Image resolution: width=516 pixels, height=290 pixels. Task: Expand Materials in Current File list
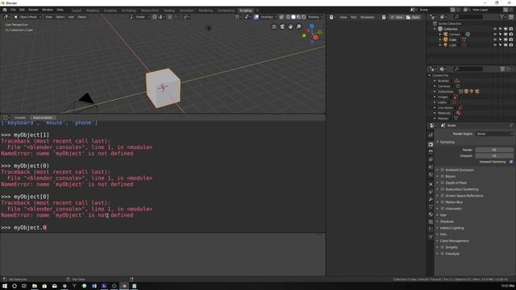[x=435, y=113]
